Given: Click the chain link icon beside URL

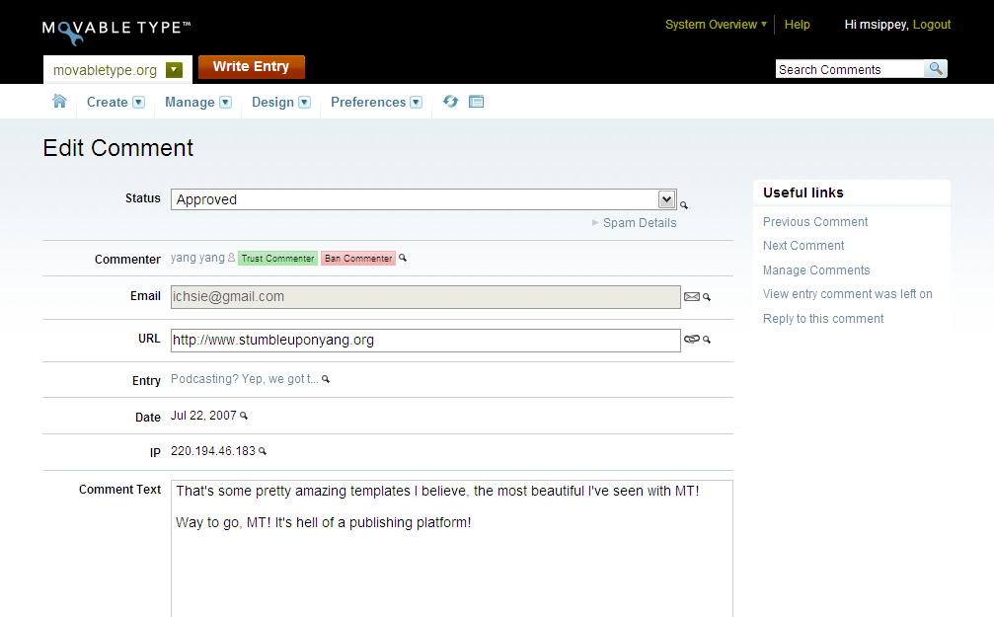Looking at the screenshot, I should click(692, 340).
